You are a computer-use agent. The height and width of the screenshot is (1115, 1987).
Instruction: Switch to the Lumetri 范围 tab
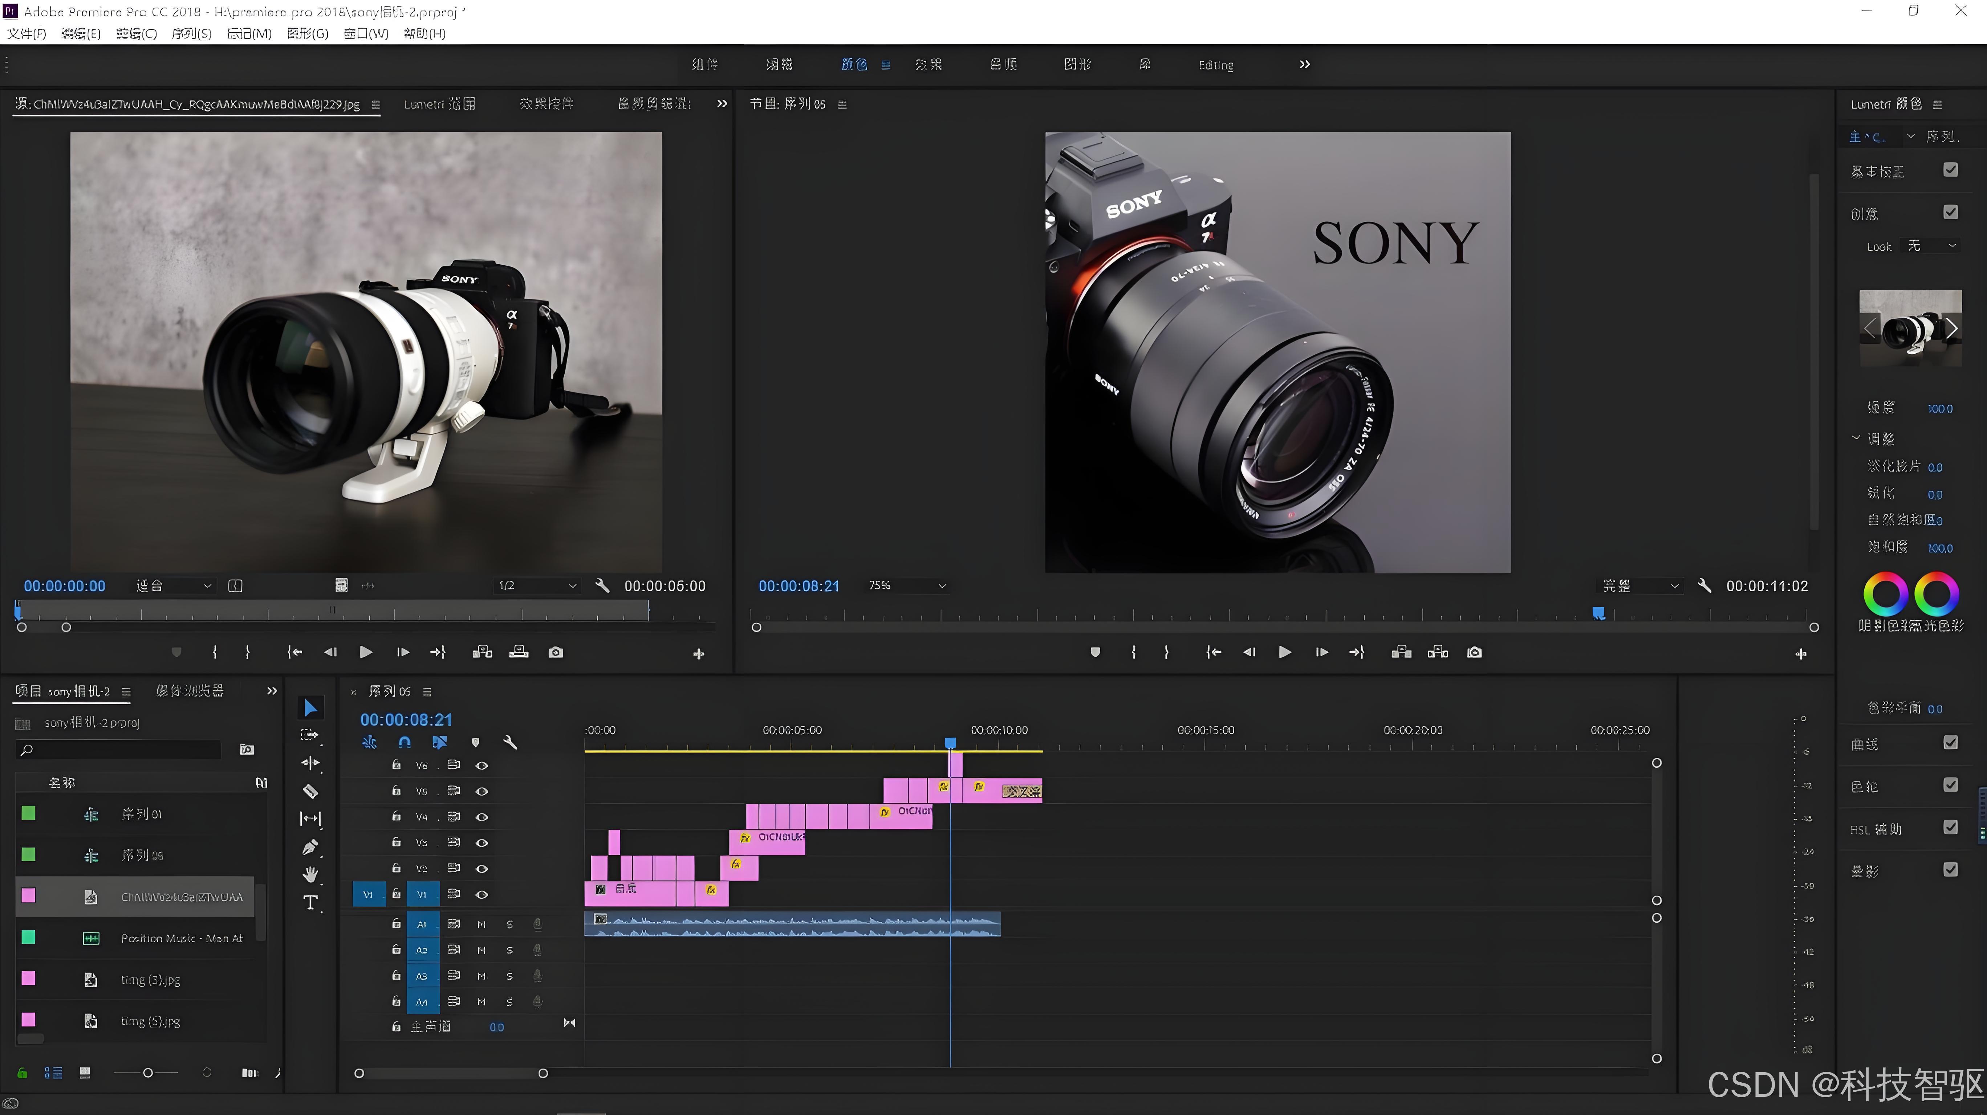point(440,104)
